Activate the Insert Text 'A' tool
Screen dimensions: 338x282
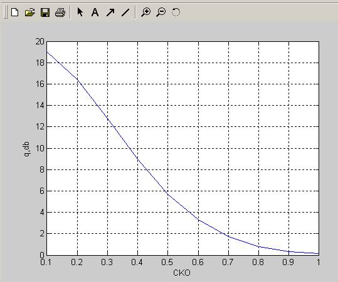pos(95,13)
